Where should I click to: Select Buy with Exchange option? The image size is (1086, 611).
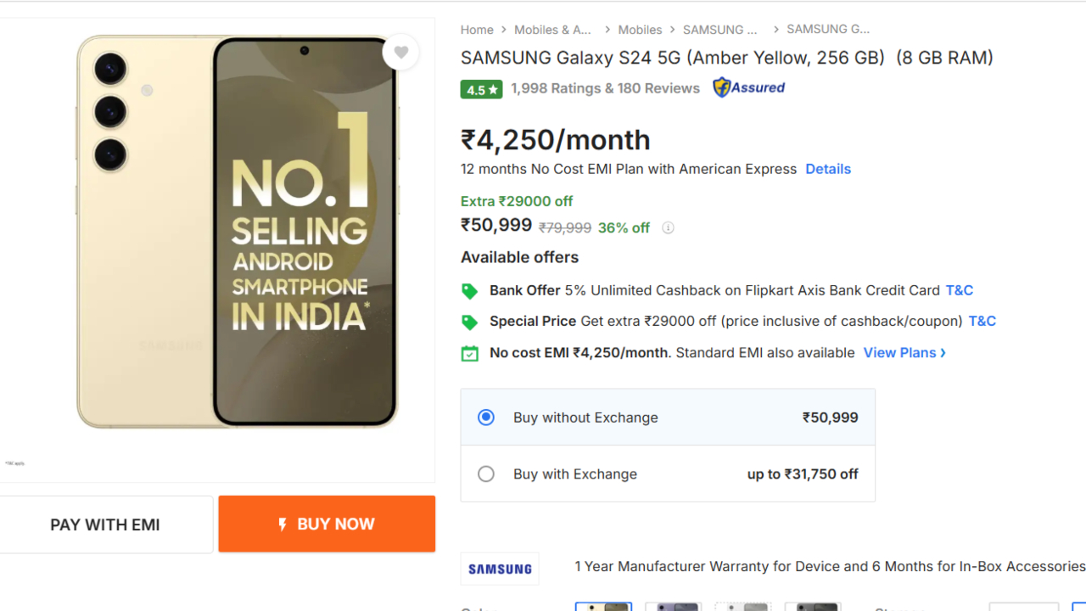[x=486, y=474]
